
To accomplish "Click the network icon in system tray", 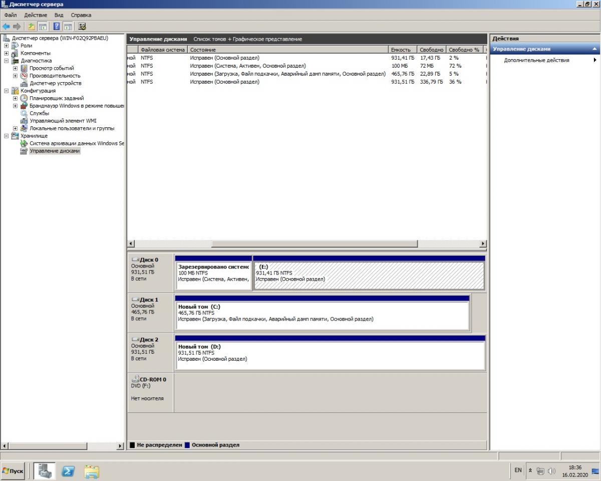I will pos(540,471).
